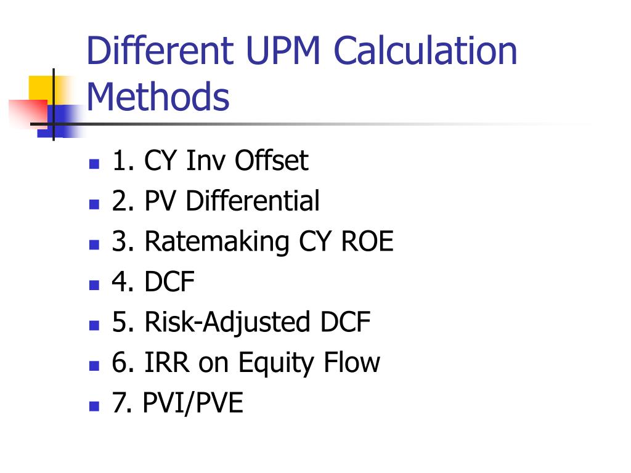The width and height of the screenshot is (631, 473).
Task: Click '5. Risk-Adjusted DCF' text
Action: click(241, 323)
